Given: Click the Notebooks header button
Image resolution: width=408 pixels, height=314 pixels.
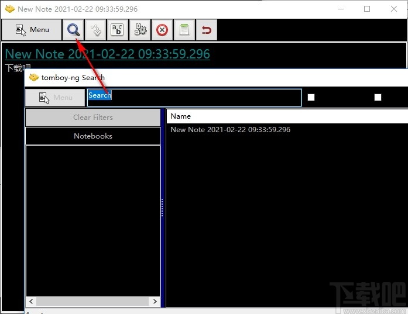Looking at the screenshot, I should click(93, 136).
